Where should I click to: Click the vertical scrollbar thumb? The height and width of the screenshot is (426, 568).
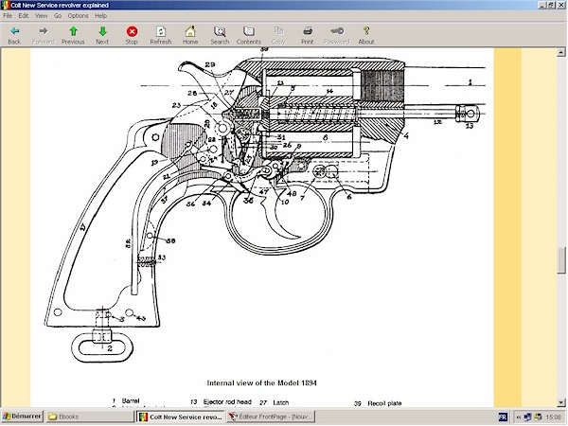click(561, 260)
